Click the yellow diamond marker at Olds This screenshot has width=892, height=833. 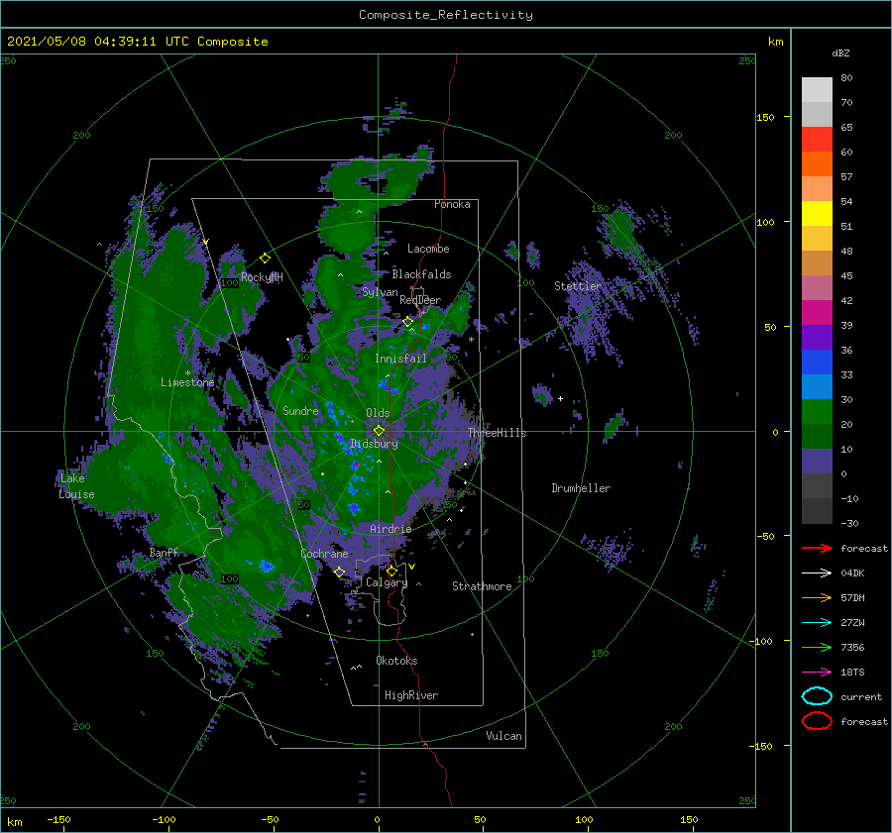pos(379,431)
